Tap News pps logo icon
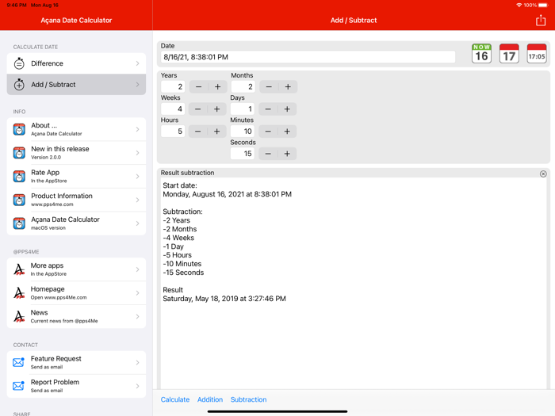The height and width of the screenshot is (416, 555). 19,316
